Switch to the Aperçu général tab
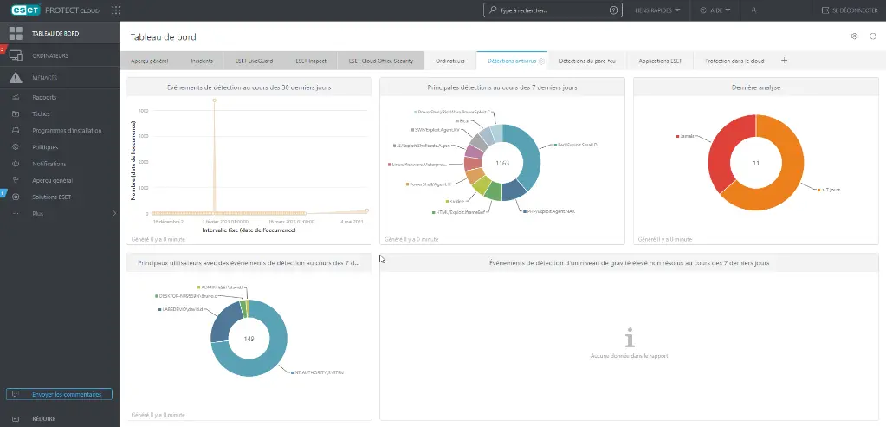 [x=149, y=61]
